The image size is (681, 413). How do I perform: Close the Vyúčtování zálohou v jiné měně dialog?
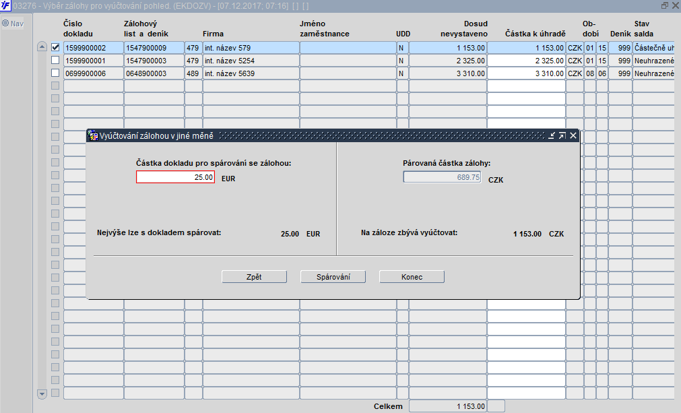[573, 135]
